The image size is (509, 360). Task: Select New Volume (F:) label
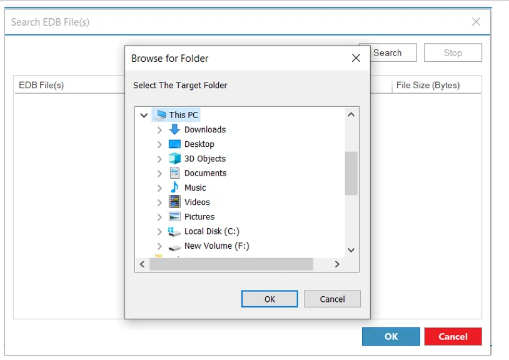click(216, 246)
